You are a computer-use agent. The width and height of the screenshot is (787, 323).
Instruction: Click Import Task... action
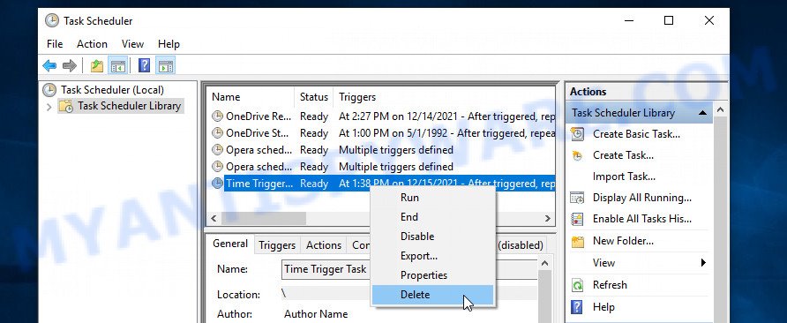point(624,177)
